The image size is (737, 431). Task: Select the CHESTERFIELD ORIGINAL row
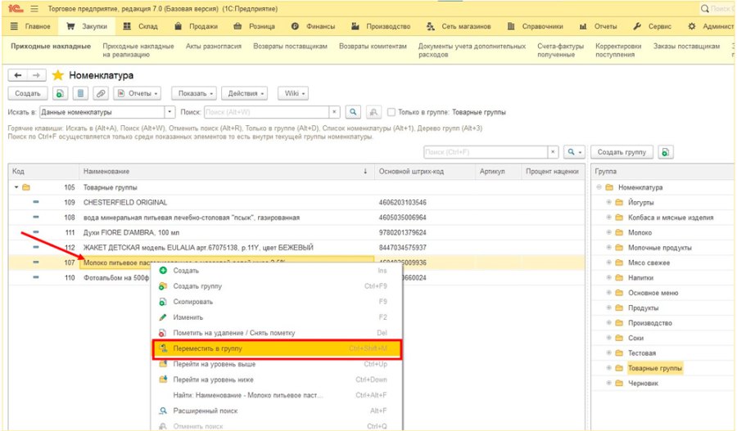(x=296, y=202)
